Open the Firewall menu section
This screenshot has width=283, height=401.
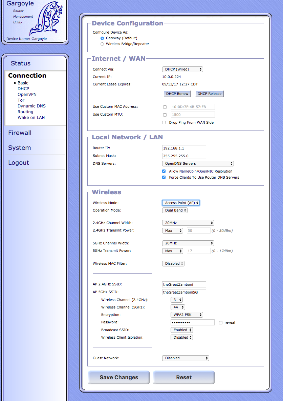click(x=20, y=133)
